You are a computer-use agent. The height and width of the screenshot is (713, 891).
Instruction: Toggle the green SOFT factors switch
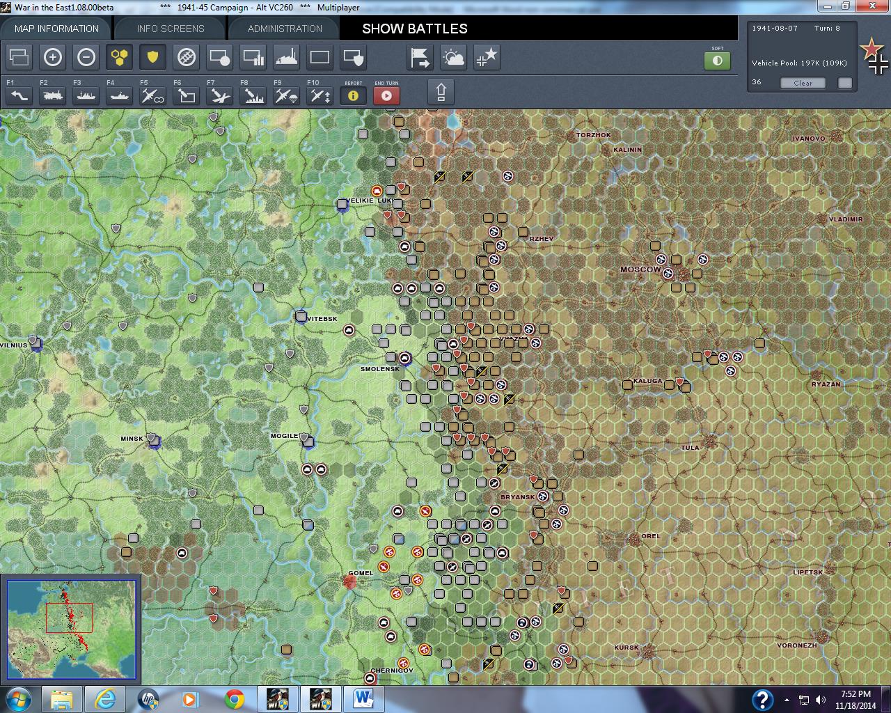pos(718,61)
